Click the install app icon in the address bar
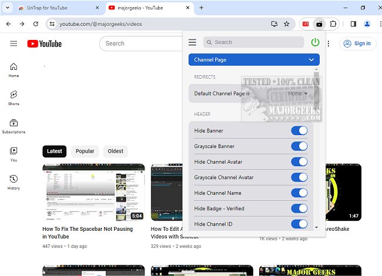382x276 pixels. [274, 24]
